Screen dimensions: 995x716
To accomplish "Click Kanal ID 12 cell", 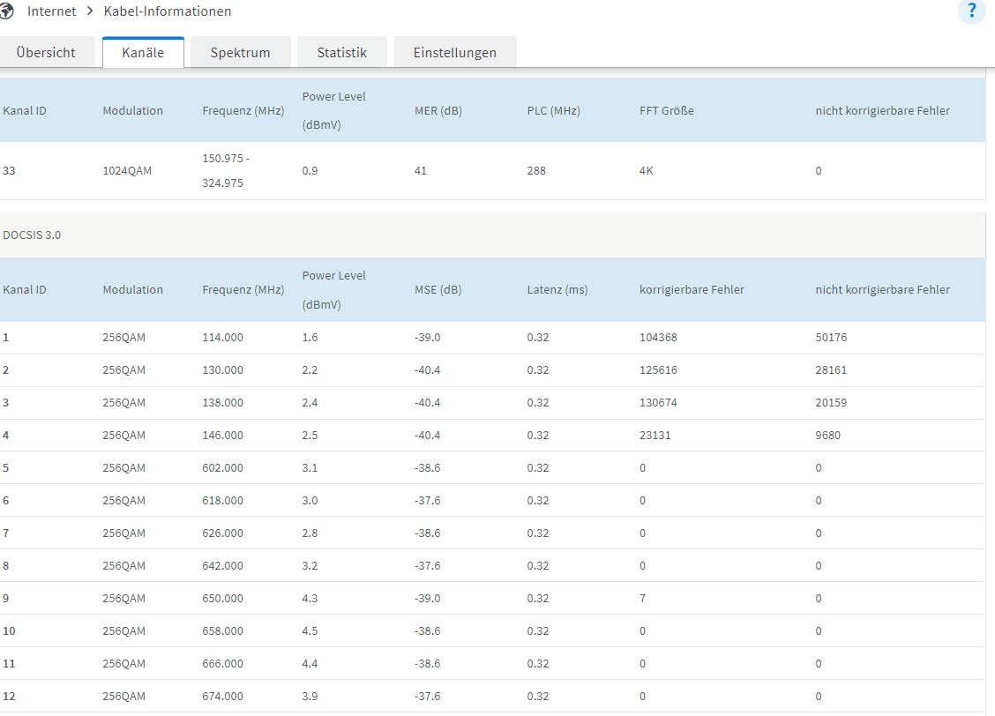I will tap(9, 697).
